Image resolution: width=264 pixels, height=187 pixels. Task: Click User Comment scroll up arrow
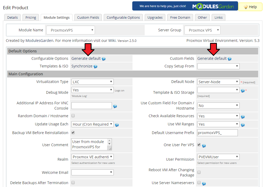click(x=110, y=140)
